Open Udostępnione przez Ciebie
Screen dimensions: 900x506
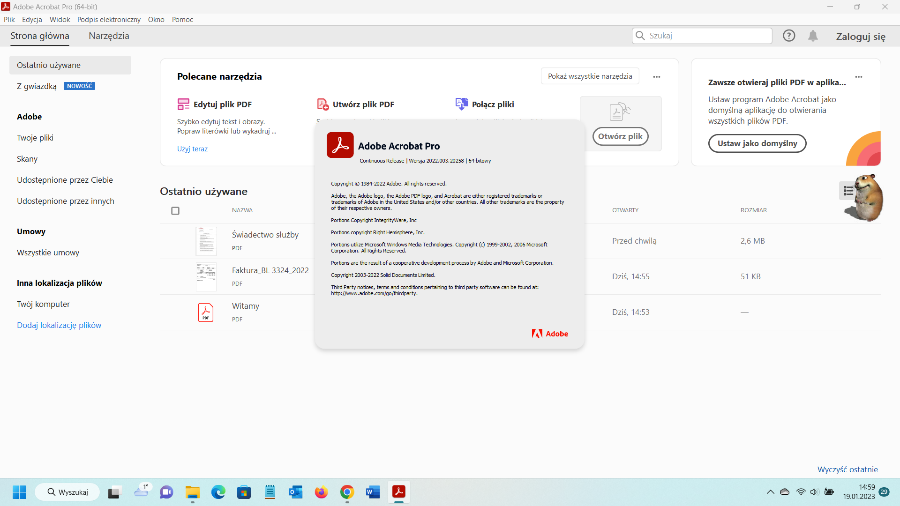(x=65, y=180)
